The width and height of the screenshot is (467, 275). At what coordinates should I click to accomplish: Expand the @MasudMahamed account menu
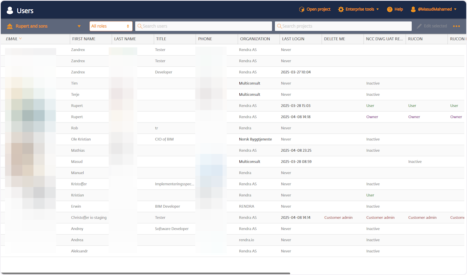[455, 9]
